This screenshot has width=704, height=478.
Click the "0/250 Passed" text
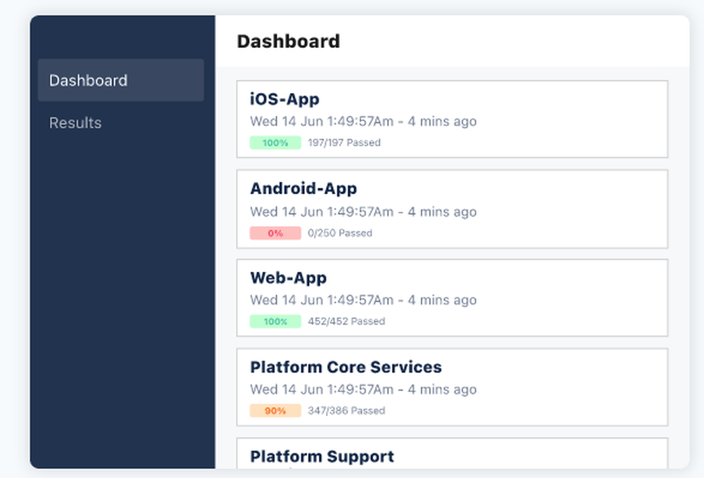[340, 233]
